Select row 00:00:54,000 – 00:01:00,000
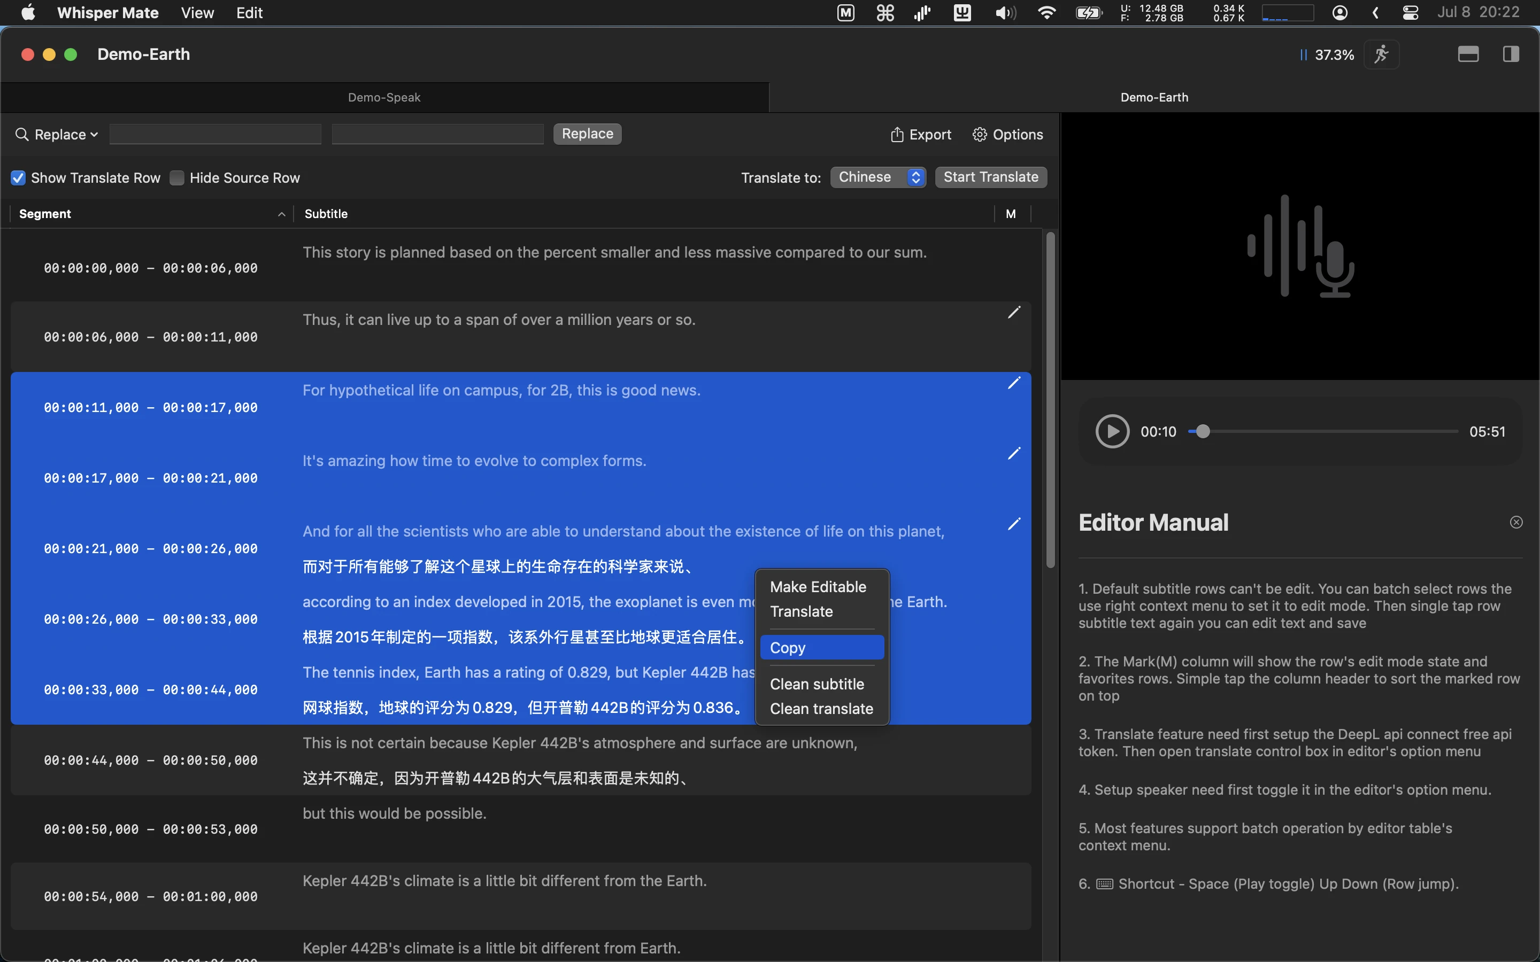The width and height of the screenshot is (1540, 962). point(520,896)
